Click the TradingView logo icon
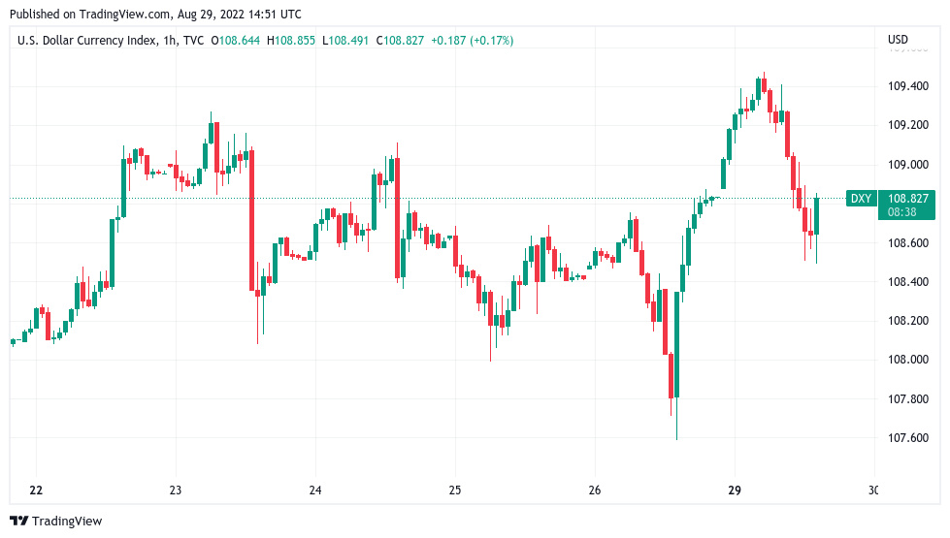This screenshot has width=950, height=538. [x=18, y=521]
